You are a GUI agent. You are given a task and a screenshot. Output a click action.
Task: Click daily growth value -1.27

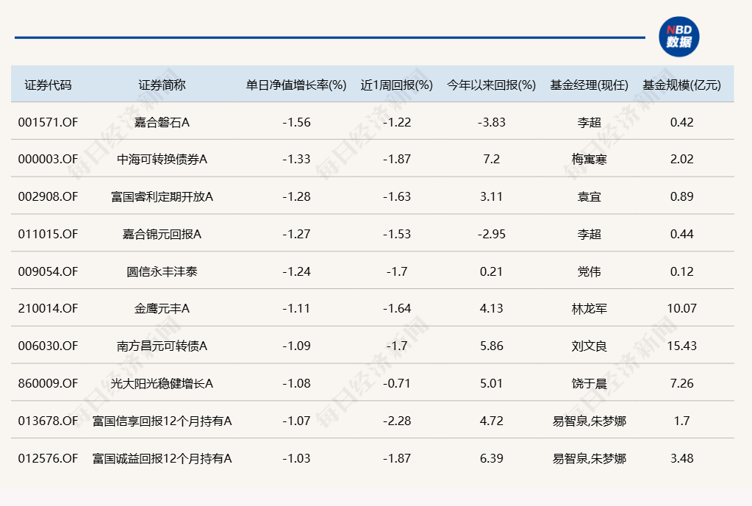(x=296, y=234)
